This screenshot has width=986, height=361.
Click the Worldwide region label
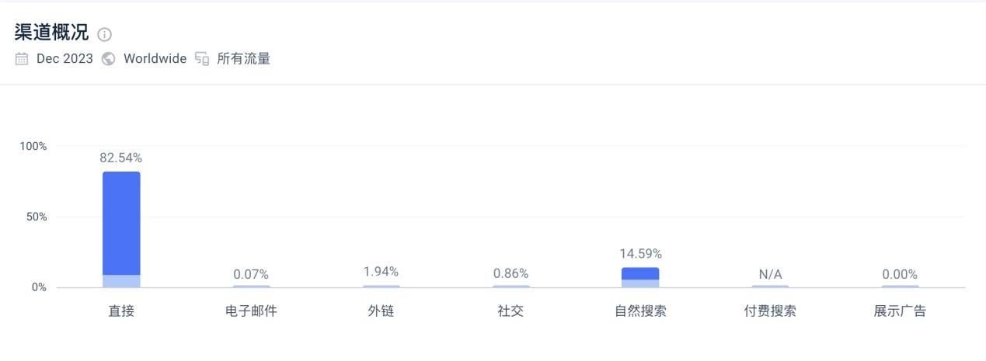(x=155, y=59)
